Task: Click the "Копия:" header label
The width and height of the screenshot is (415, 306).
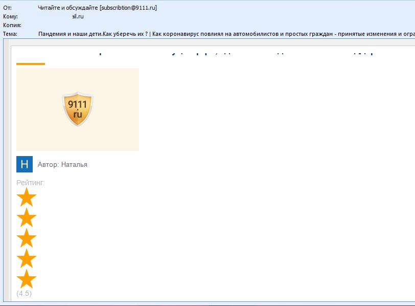Action: tap(11, 25)
